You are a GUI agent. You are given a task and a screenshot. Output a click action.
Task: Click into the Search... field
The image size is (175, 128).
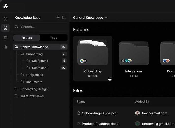40,27
